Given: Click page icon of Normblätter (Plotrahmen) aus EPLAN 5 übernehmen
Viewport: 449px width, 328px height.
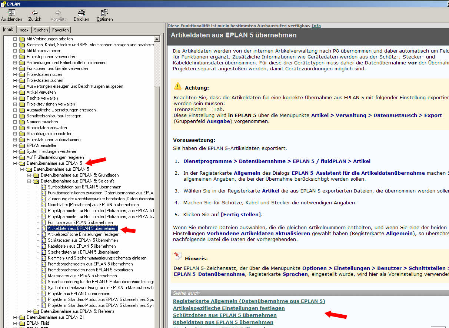Looking at the screenshot, I should click(x=43, y=205).
